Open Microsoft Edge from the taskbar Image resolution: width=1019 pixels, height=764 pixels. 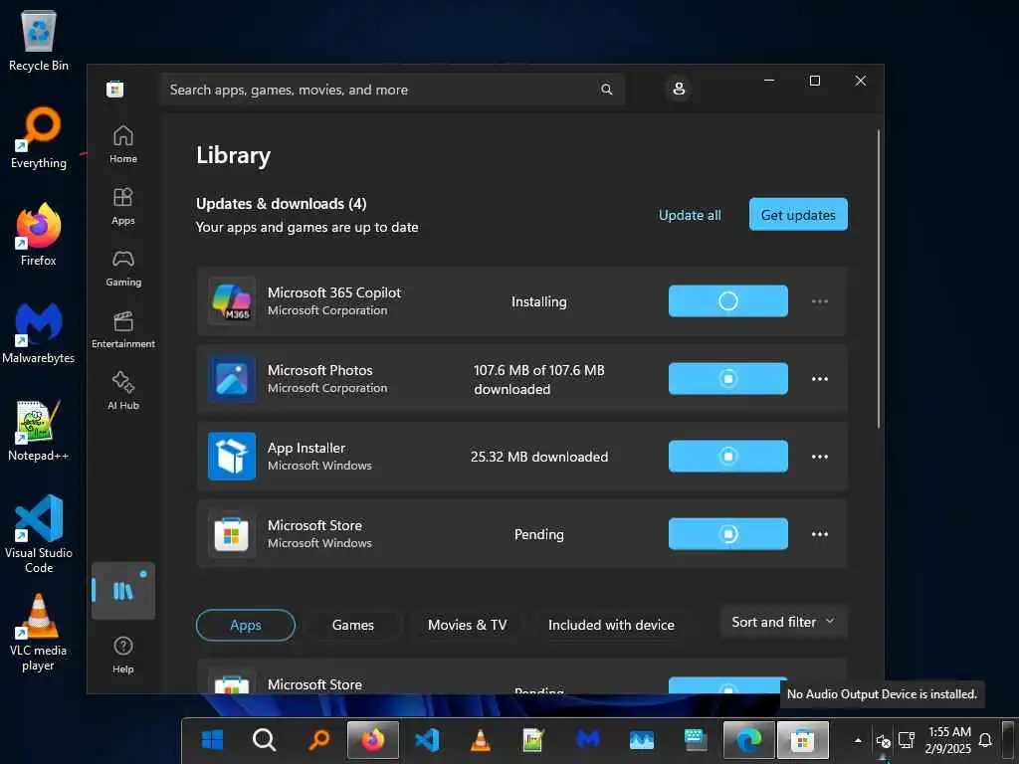coord(748,739)
